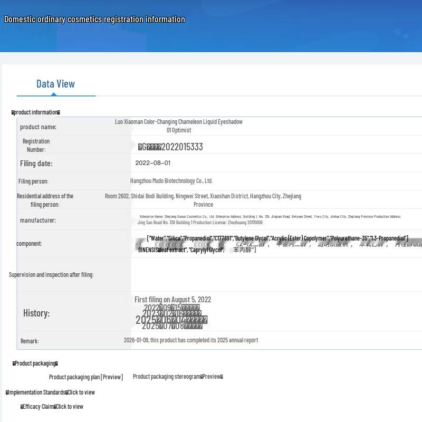This screenshot has height=422, width=422.
Task: Open Product packaging plan preview
Action: tap(85, 377)
